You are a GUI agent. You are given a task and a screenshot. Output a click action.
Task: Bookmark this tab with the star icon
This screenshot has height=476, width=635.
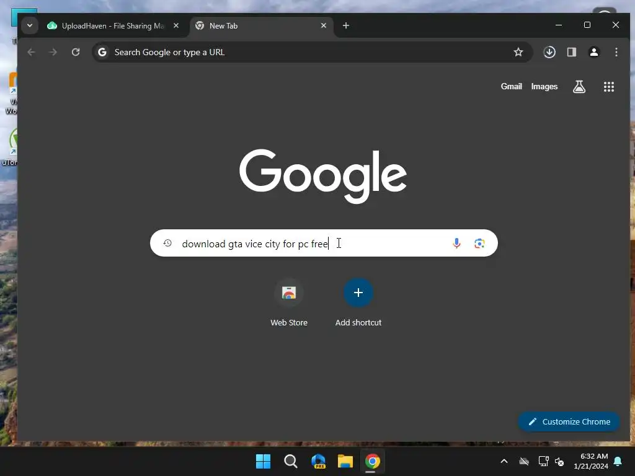(518, 52)
